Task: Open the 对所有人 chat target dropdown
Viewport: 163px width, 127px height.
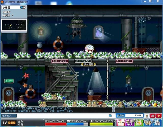Action: pos(9,116)
